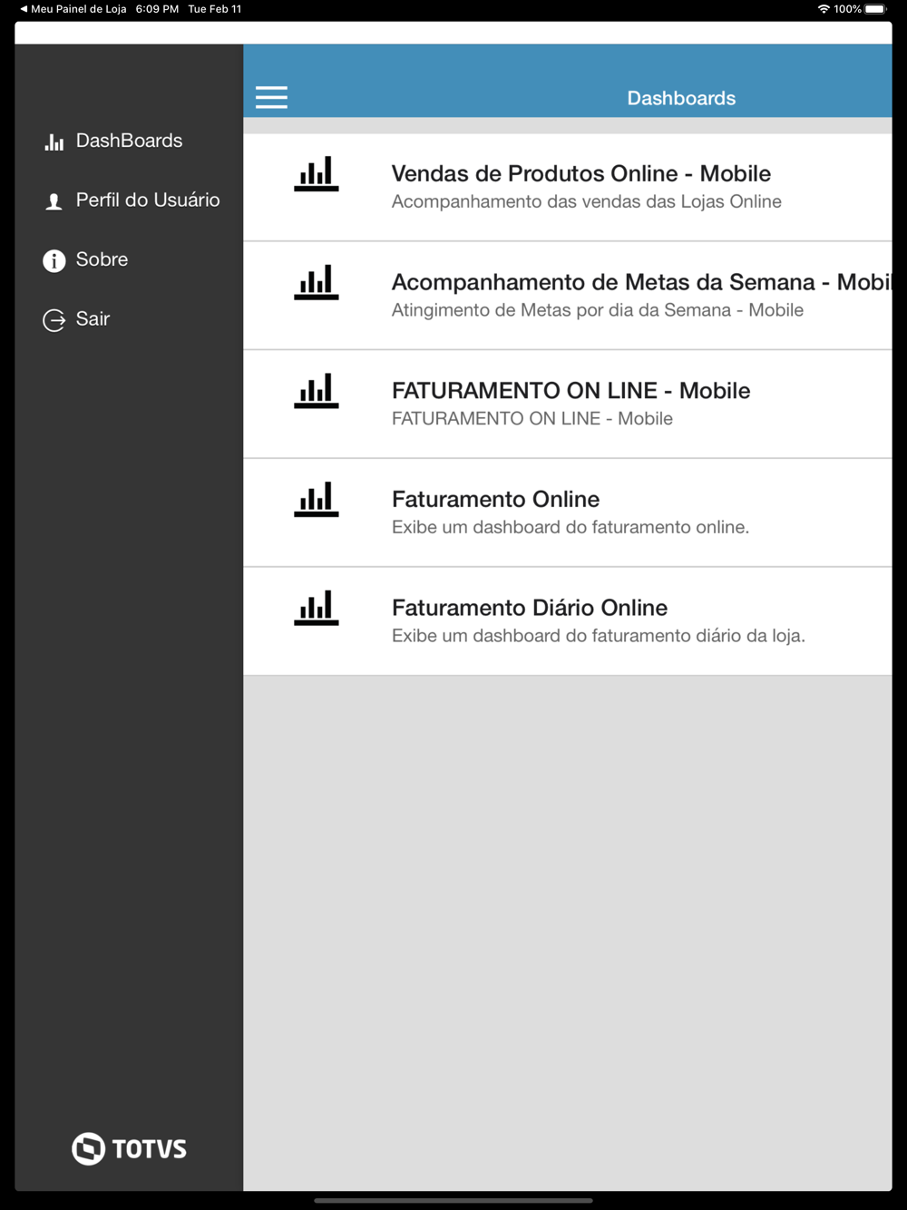Return to Meu Painel de Loja app

73,9
